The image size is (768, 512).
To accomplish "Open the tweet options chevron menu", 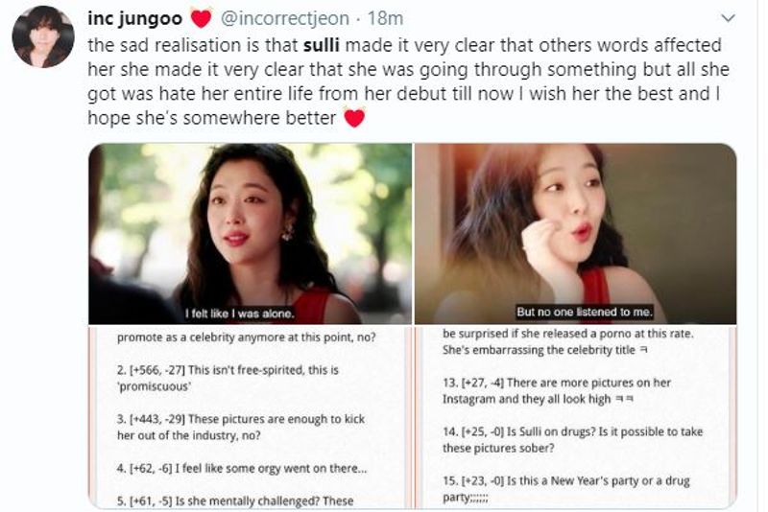I will 729,18.
